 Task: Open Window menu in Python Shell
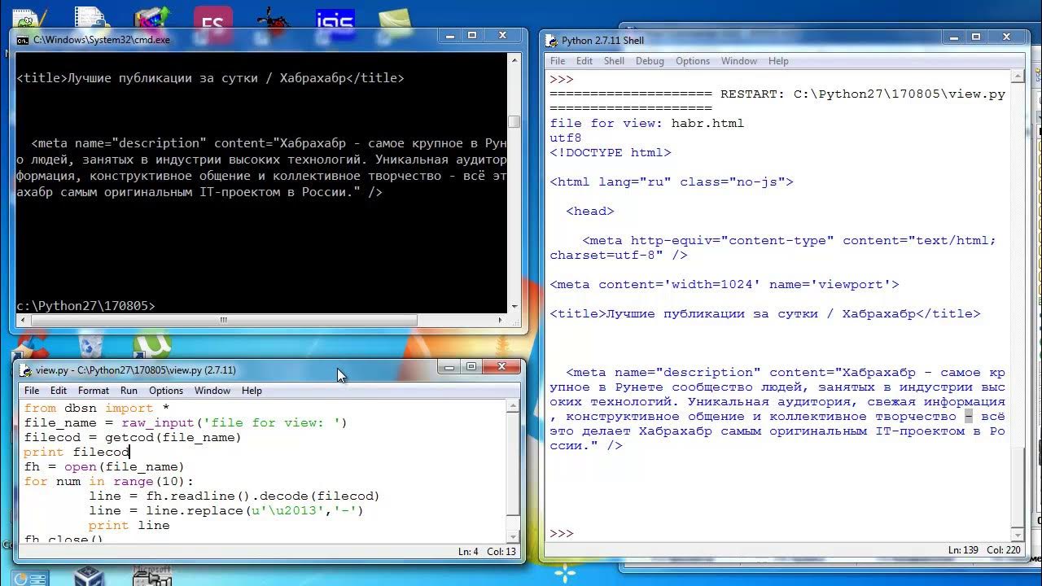click(x=739, y=61)
